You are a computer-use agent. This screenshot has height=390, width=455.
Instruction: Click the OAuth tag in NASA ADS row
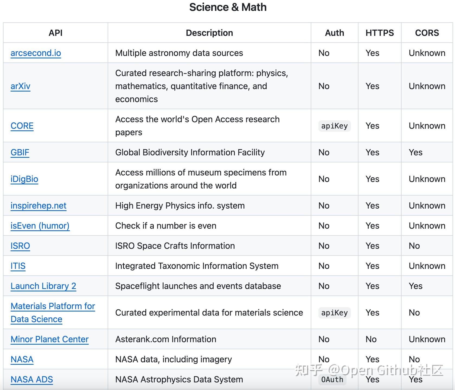coord(332,380)
